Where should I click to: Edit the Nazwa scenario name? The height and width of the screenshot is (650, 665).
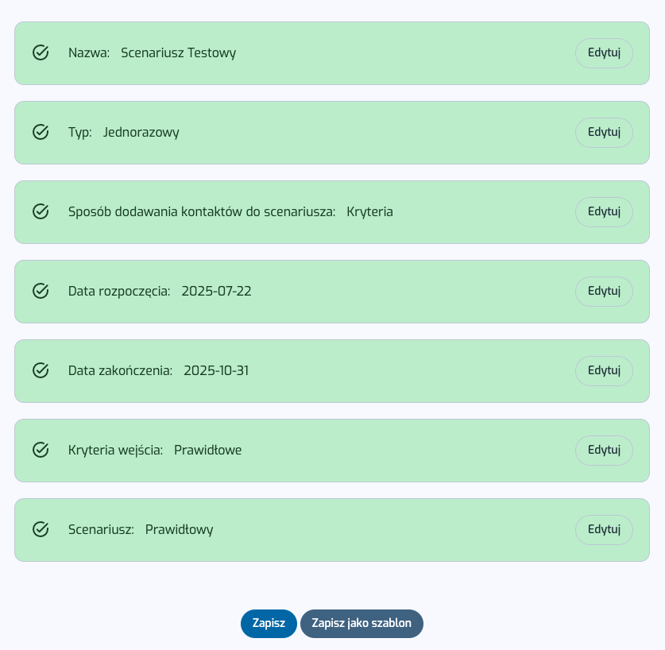point(604,52)
